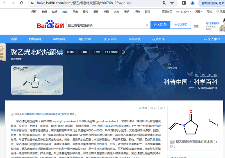The image size is (225, 158).
Task: Bookmark this page with star icon
Action: (172, 3)
